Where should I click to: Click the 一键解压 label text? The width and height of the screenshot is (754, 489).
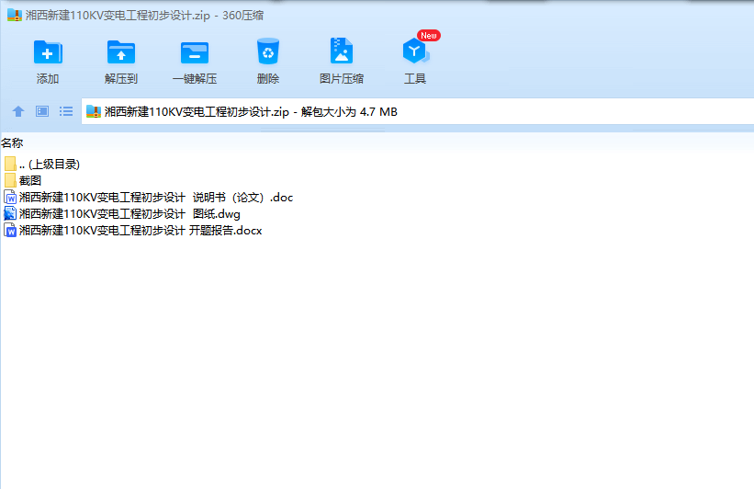pyautogui.click(x=195, y=78)
